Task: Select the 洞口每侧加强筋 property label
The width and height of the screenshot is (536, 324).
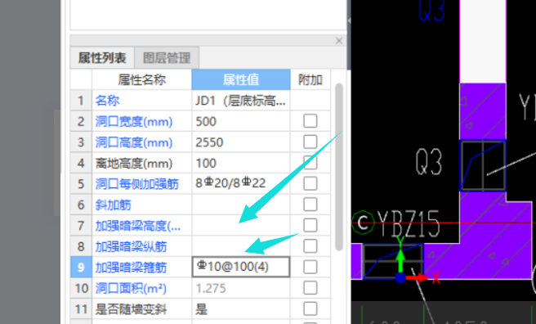Action: (136, 184)
